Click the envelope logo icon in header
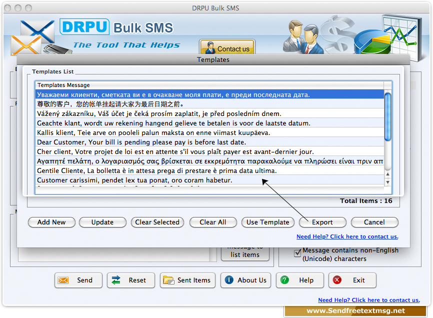Viewport: 433px width, 318px height. [33, 37]
